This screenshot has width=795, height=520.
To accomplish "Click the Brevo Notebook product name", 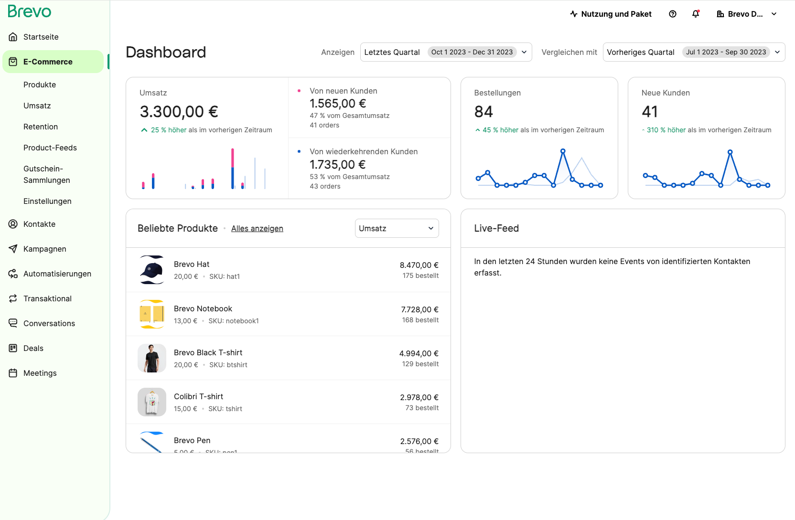I will coord(203,308).
